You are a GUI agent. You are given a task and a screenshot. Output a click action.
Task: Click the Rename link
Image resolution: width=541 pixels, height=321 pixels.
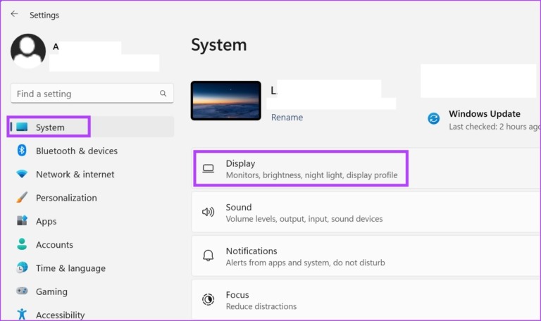point(287,118)
